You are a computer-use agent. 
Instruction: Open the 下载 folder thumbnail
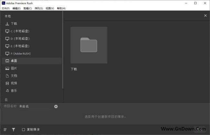click(x=89, y=45)
